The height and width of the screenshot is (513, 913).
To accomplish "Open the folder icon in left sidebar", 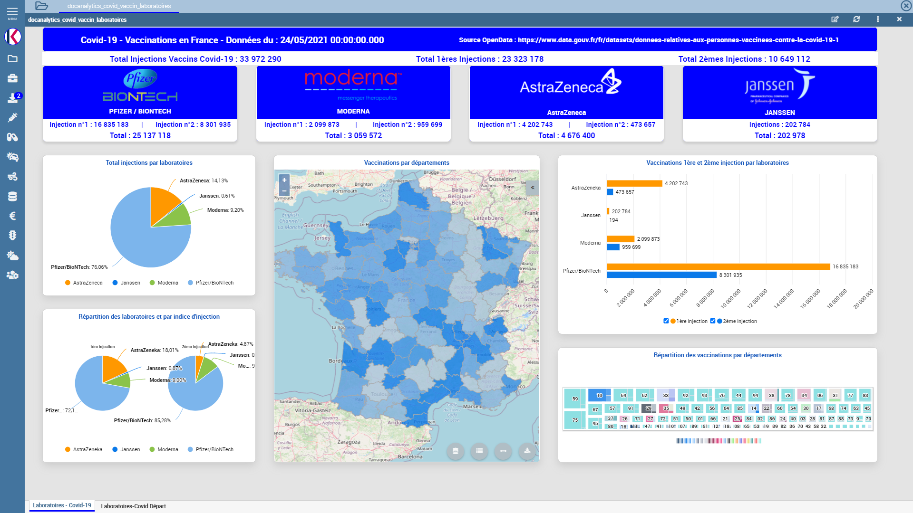I will [x=12, y=58].
